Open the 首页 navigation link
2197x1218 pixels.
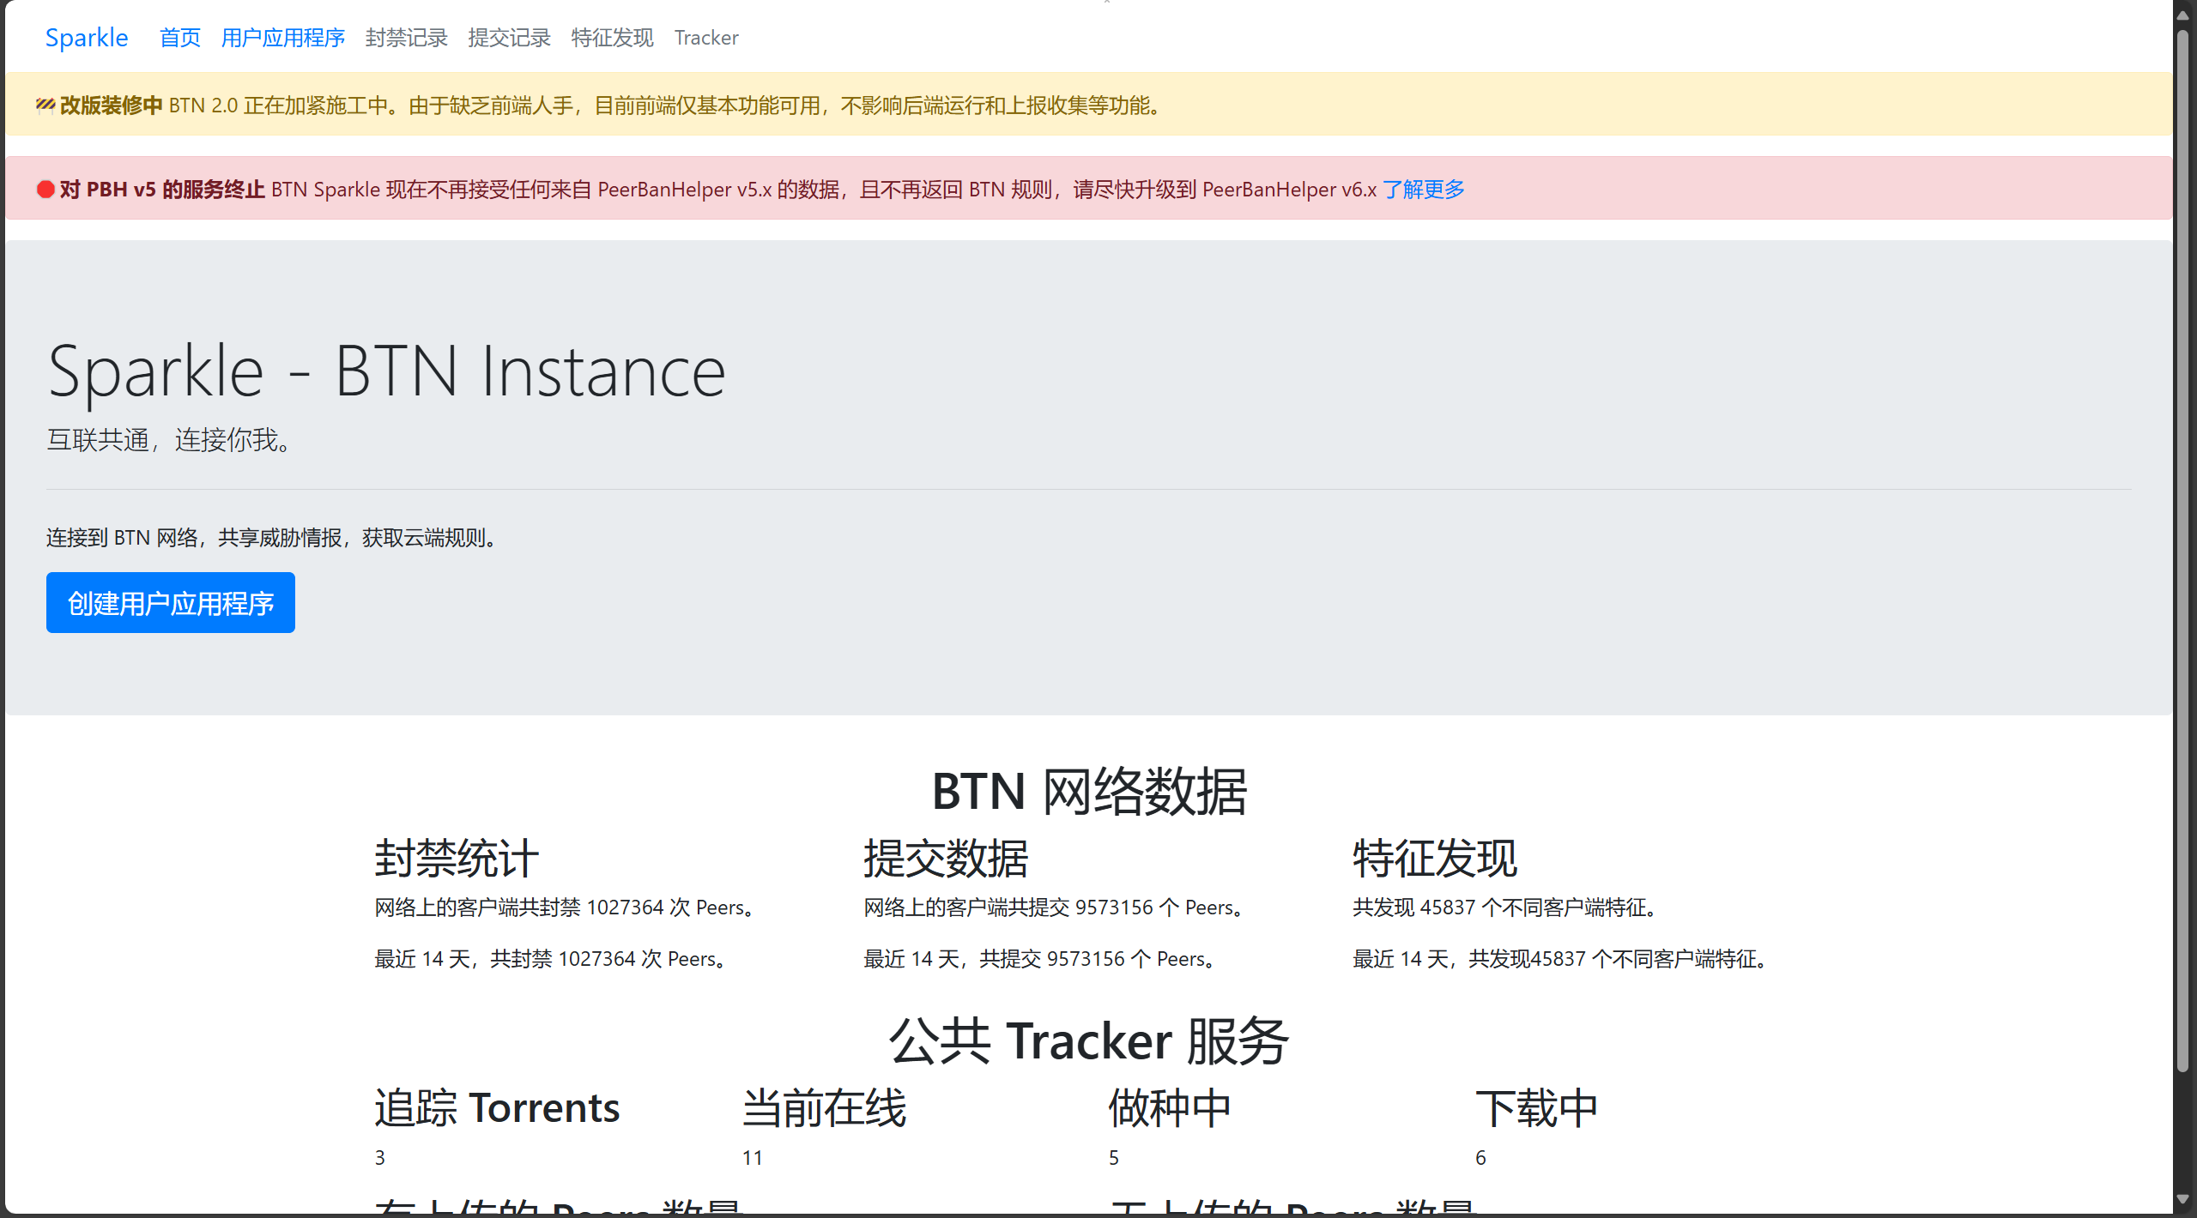pyautogui.click(x=179, y=37)
